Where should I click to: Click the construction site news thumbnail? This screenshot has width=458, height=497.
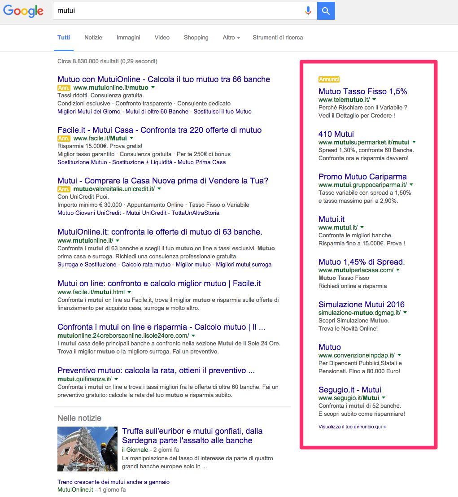click(x=87, y=449)
